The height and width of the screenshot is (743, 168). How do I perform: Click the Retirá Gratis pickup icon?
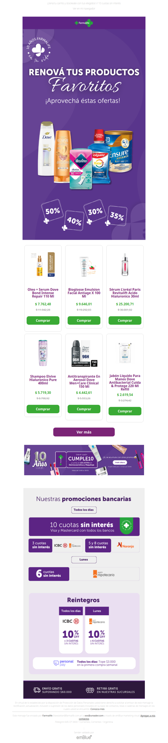coord(90,690)
